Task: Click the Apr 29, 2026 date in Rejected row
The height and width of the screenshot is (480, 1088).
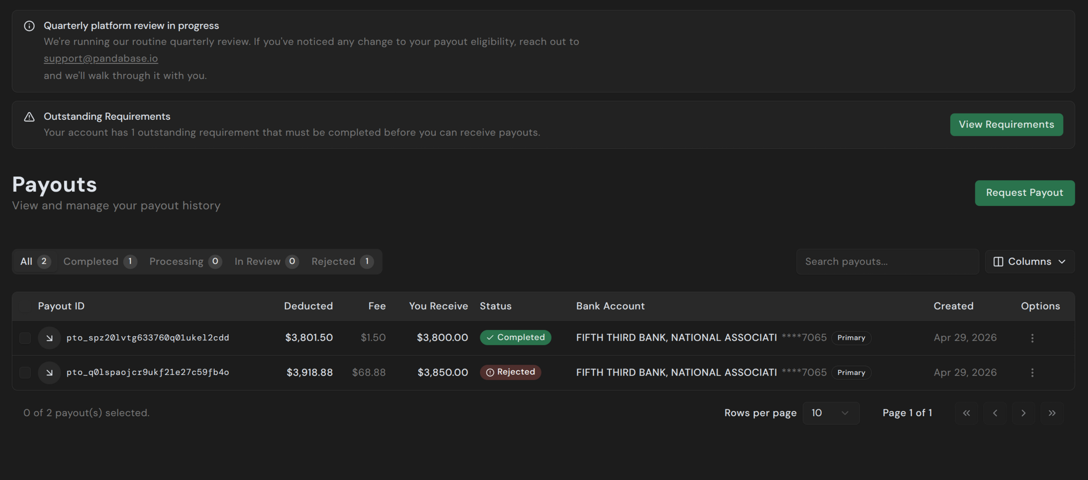Action: pyautogui.click(x=965, y=373)
